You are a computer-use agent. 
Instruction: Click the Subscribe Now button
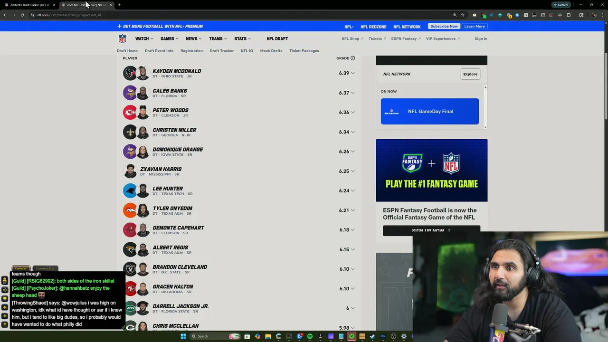[x=444, y=26]
